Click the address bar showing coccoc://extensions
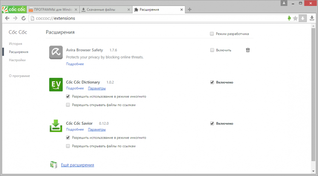The width and height of the screenshot is (318, 176). coord(148,18)
